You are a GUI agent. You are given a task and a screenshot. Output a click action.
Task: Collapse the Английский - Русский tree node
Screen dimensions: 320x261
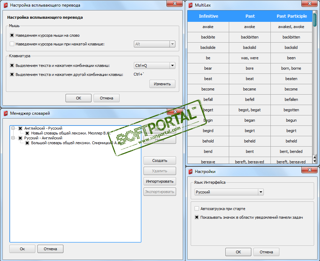(x=13, y=128)
